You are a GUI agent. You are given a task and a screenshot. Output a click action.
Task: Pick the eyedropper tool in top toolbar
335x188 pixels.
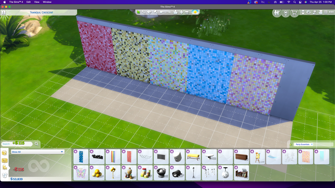144,12
